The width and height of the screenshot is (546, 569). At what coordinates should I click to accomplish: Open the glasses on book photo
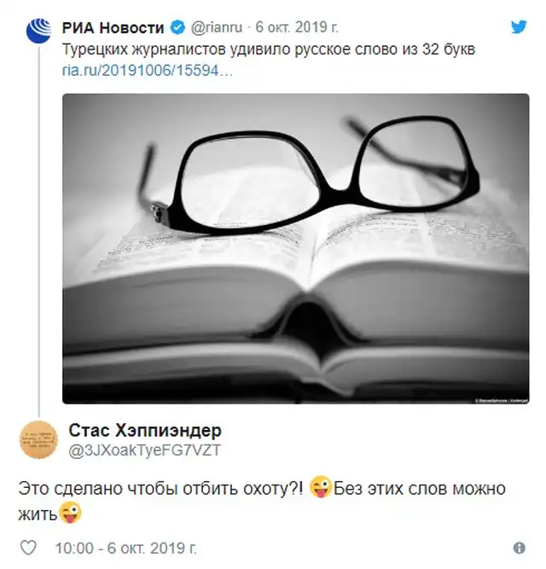click(x=296, y=248)
